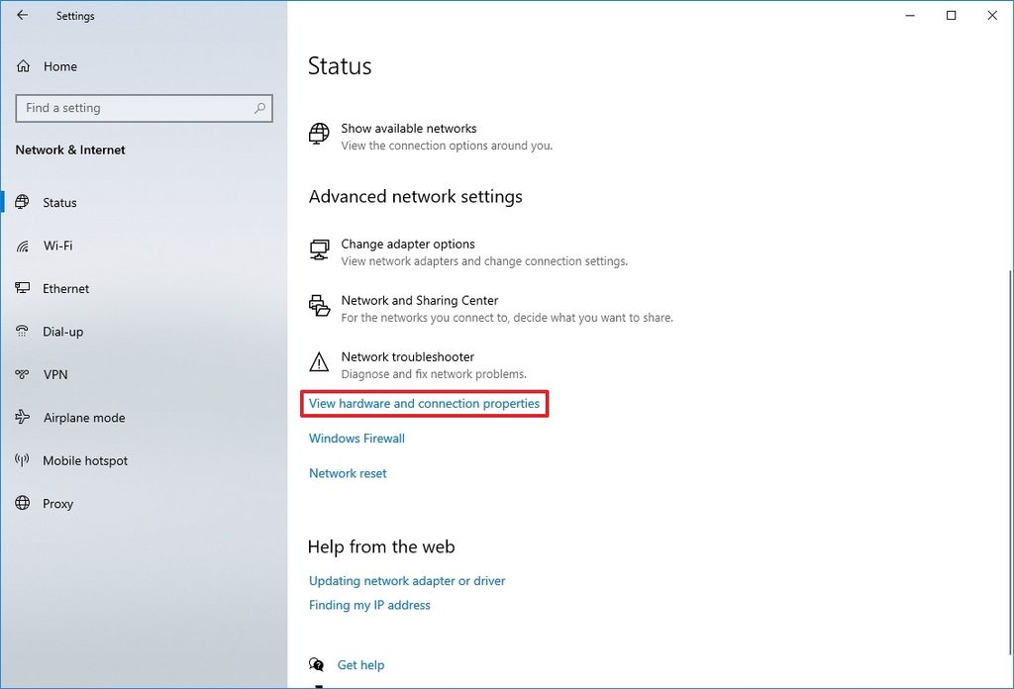The height and width of the screenshot is (689, 1014).
Task: Open Finding my IP address help link
Action: pos(368,604)
